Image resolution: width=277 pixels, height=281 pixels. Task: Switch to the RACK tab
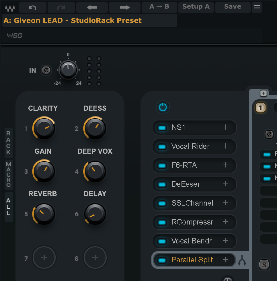(8, 143)
